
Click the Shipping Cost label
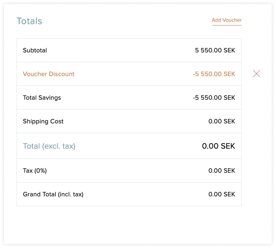pos(43,121)
